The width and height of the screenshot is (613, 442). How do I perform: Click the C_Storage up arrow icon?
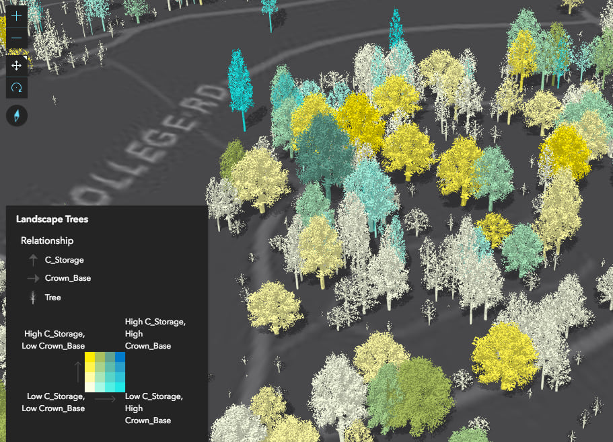pos(33,260)
